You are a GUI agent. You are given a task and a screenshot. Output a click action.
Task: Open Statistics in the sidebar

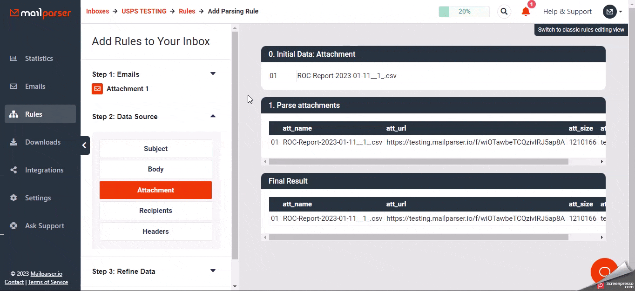(x=39, y=59)
